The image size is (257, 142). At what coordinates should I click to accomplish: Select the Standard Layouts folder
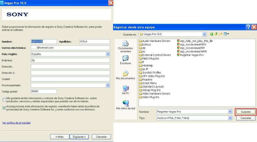[151, 86]
